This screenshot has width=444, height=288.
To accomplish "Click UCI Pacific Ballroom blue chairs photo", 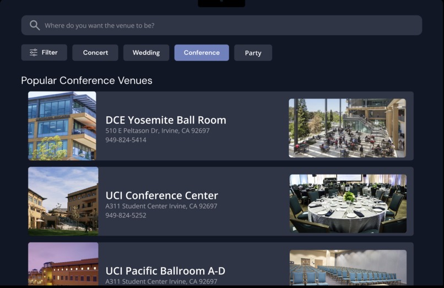I will click(348, 268).
